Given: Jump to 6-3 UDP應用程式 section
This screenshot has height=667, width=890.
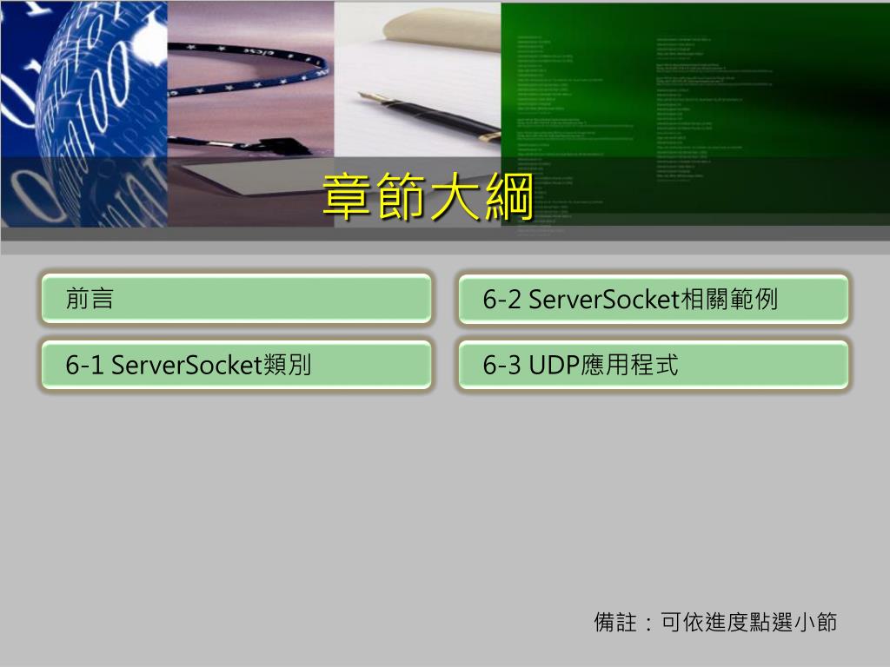Looking at the screenshot, I should pyautogui.click(x=654, y=365).
